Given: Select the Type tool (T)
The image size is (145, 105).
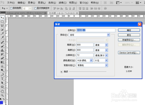Looking at the screenshot, I should coord(2,79).
